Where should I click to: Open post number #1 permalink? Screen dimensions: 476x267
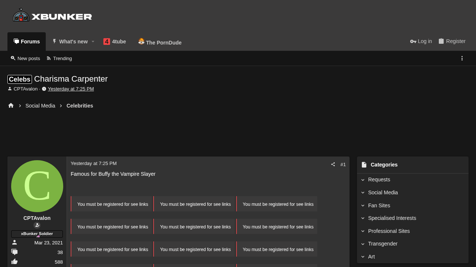tap(343, 164)
